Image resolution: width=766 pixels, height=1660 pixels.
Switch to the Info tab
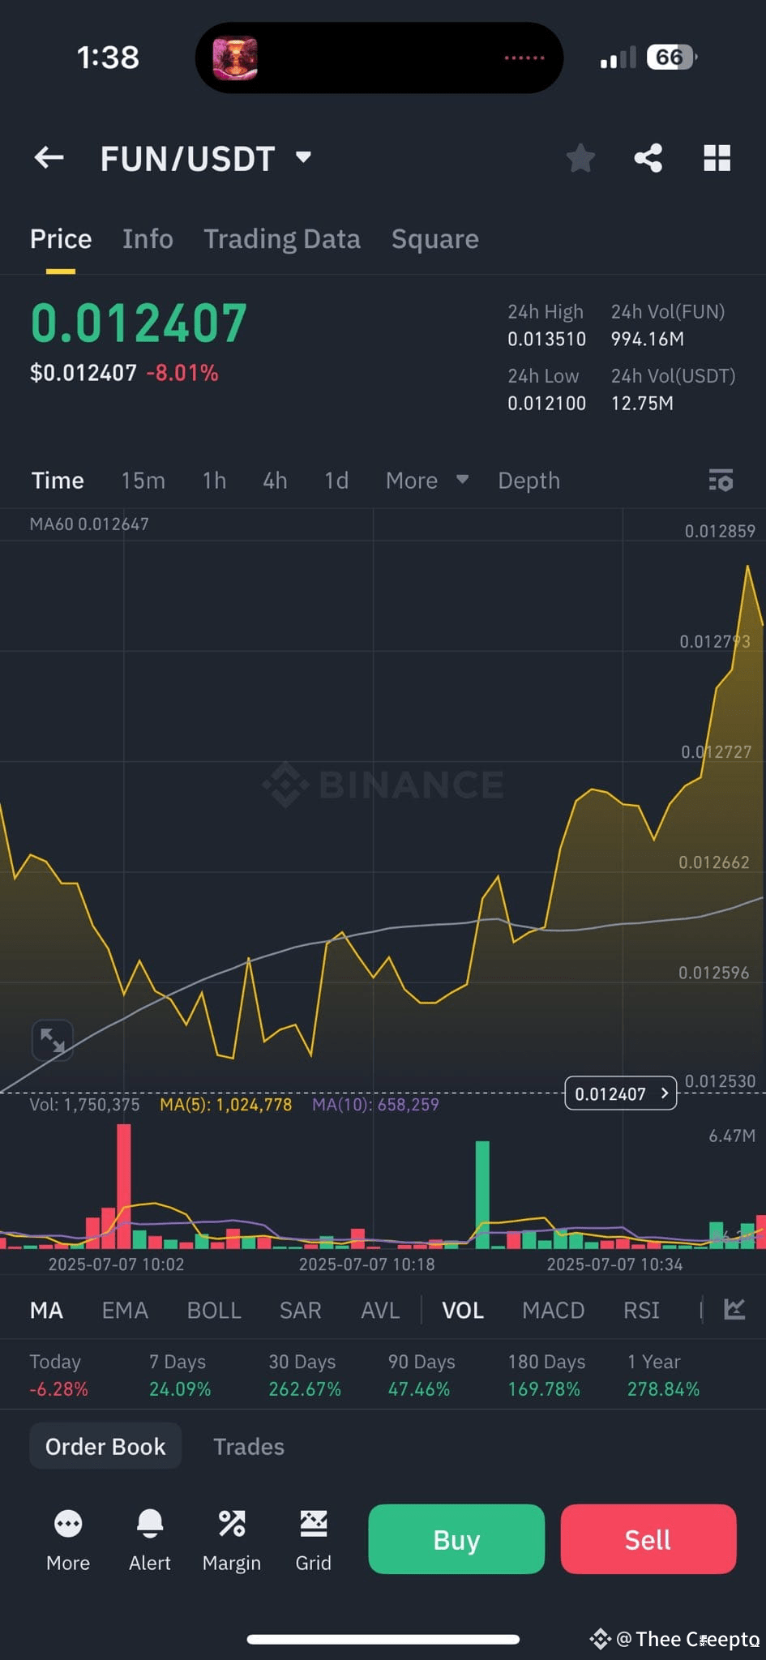point(148,239)
